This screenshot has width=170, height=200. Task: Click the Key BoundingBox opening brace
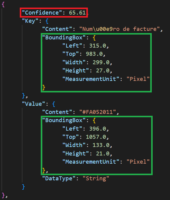click(x=94, y=38)
